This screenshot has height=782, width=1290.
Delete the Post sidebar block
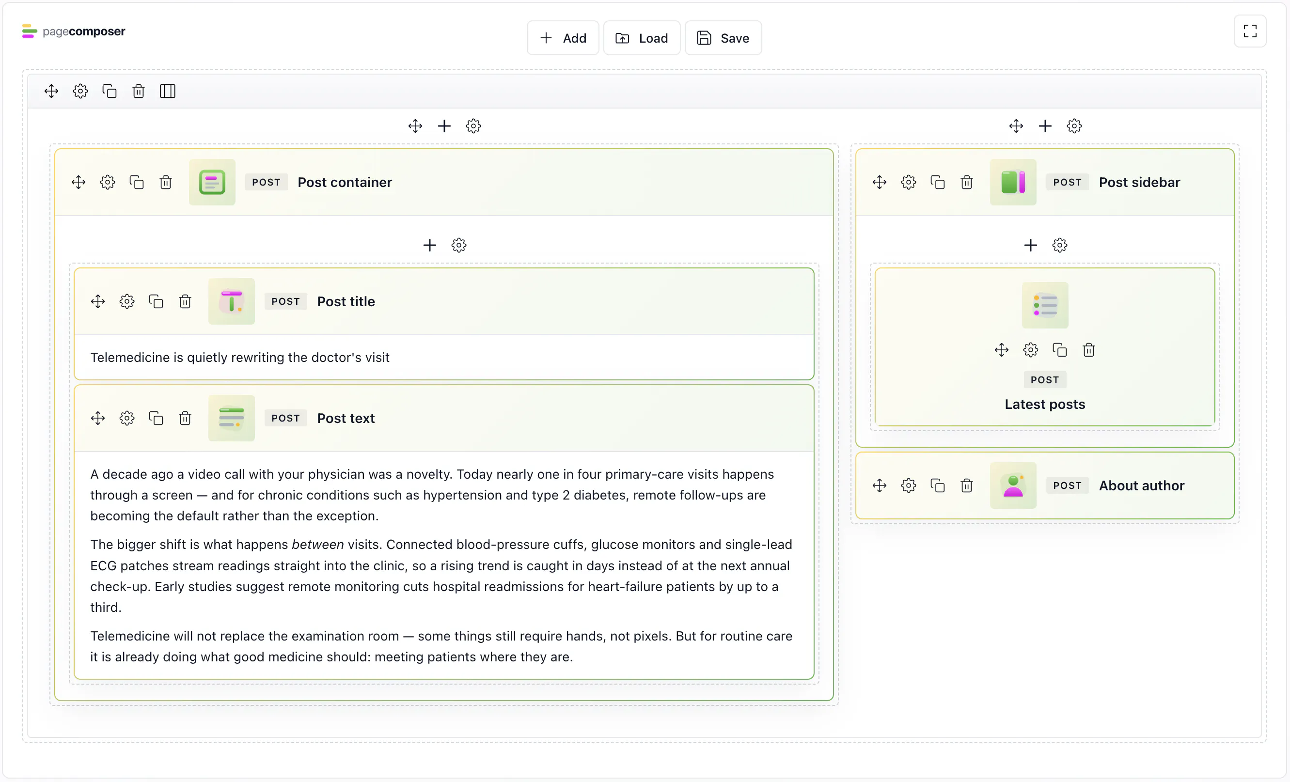coord(966,182)
